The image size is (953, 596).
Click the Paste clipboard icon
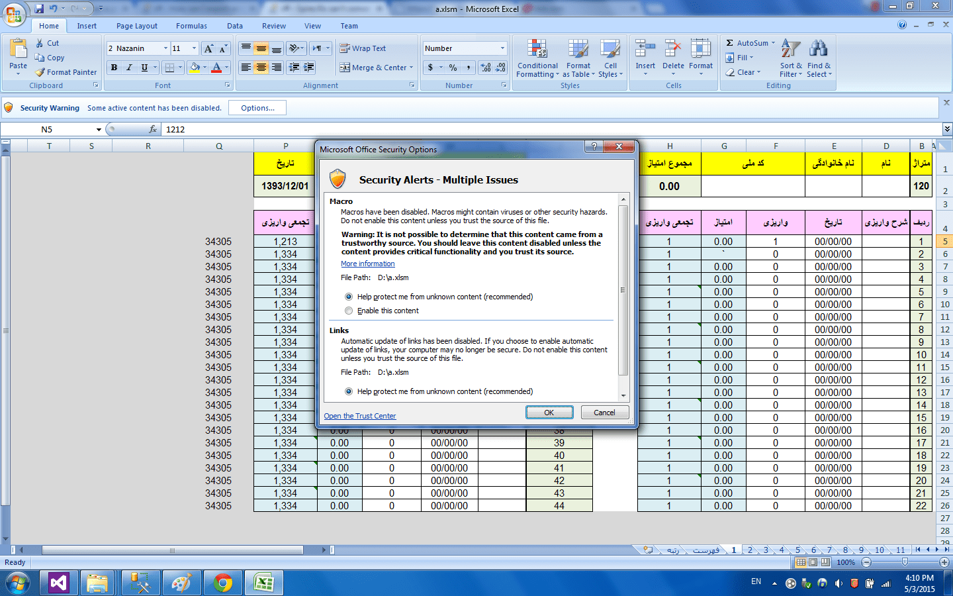18,49
